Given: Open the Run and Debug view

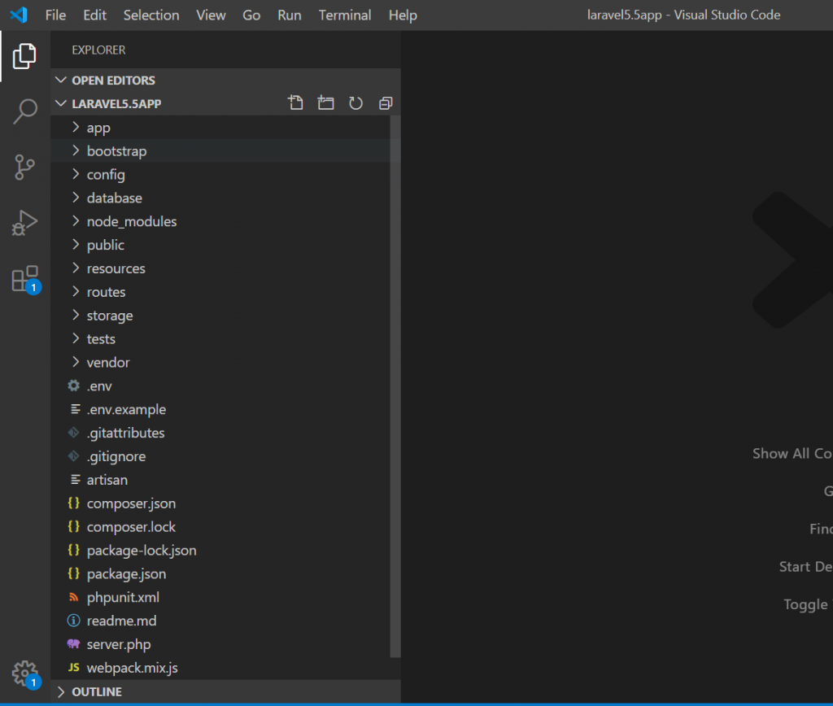Looking at the screenshot, I should 25,223.
